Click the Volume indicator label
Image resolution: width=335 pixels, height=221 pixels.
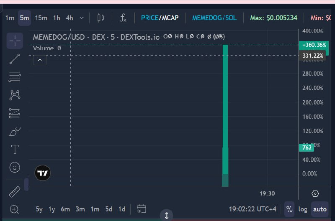43,48
